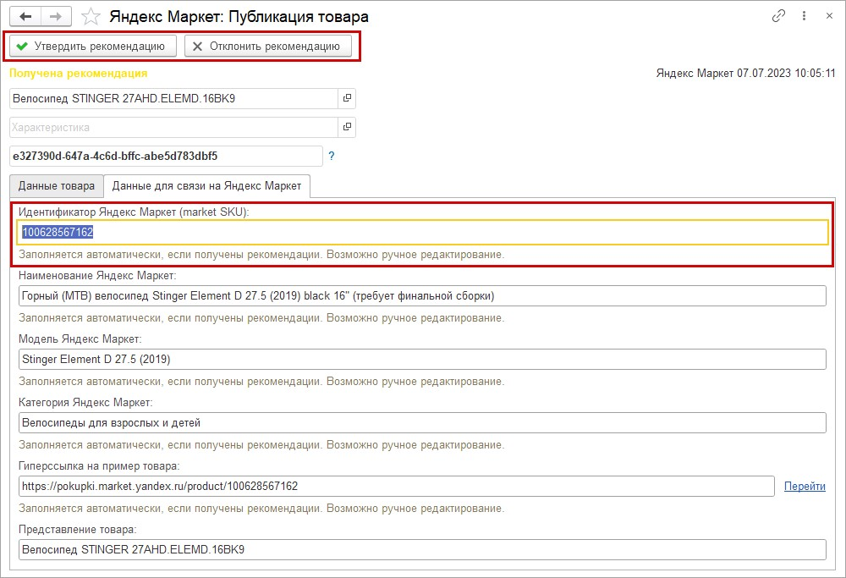
Task: Click the Гиперссылка на пример товара label
Action: [99, 466]
